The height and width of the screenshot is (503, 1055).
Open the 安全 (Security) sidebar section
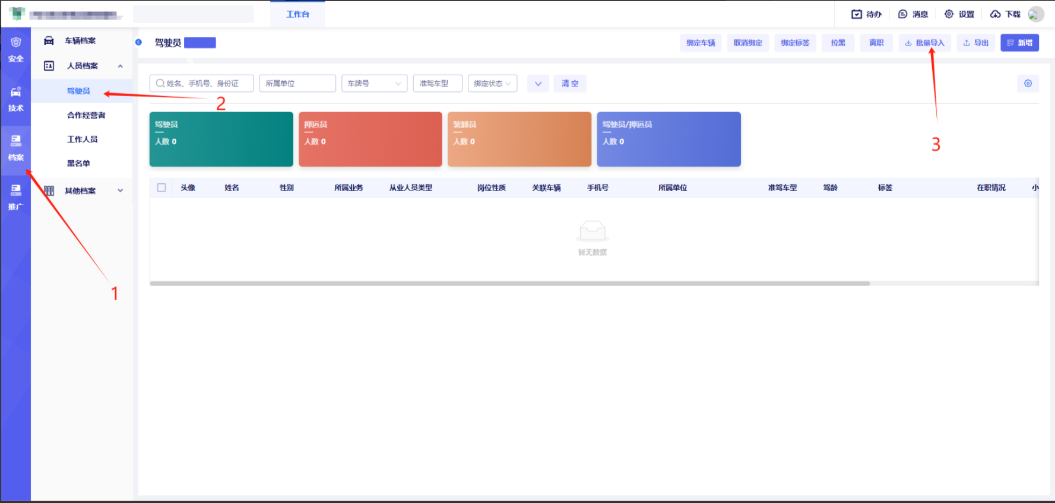16,49
